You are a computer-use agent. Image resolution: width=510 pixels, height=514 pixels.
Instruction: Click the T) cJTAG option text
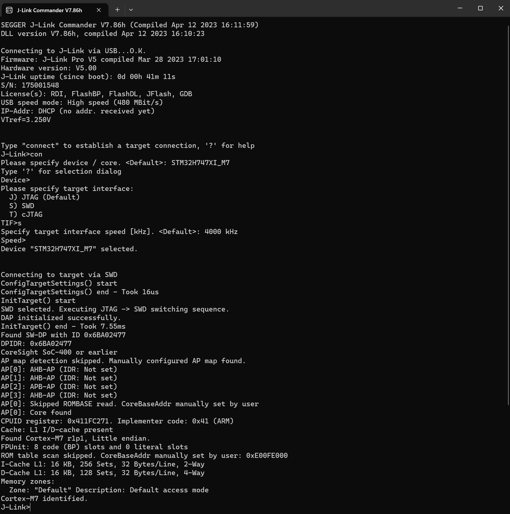(x=26, y=214)
